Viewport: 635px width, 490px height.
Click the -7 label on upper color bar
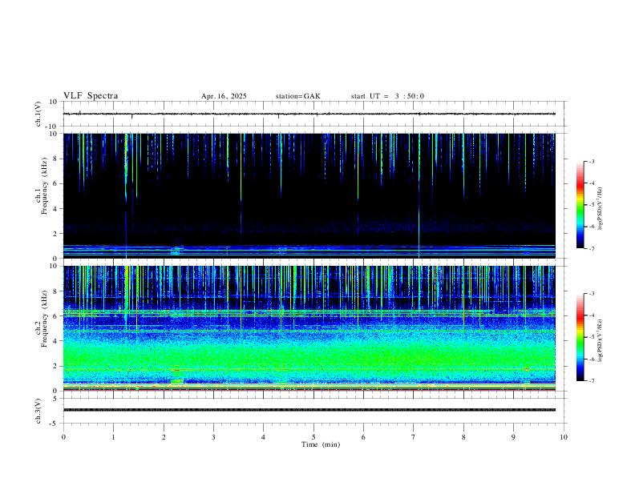pyautogui.click(x=592, y=248)
